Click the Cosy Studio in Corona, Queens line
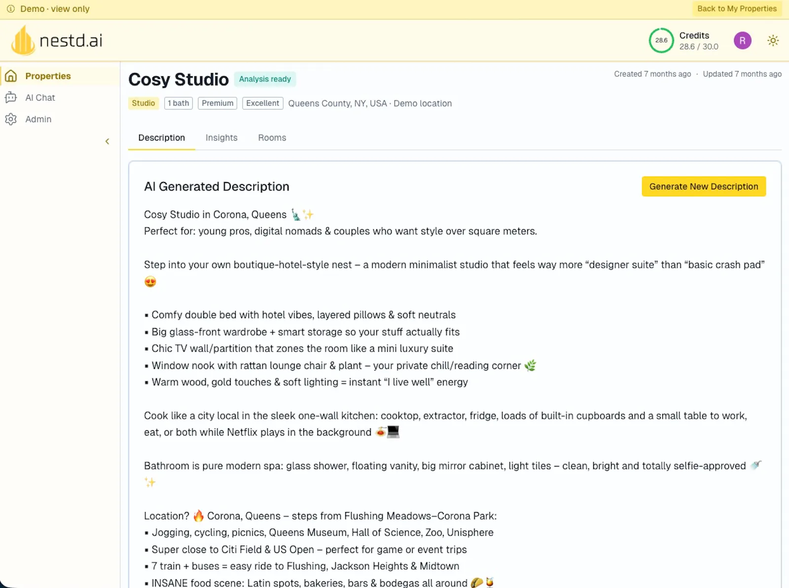The width and height of the screenshot is (789, 588). [229, 215]
